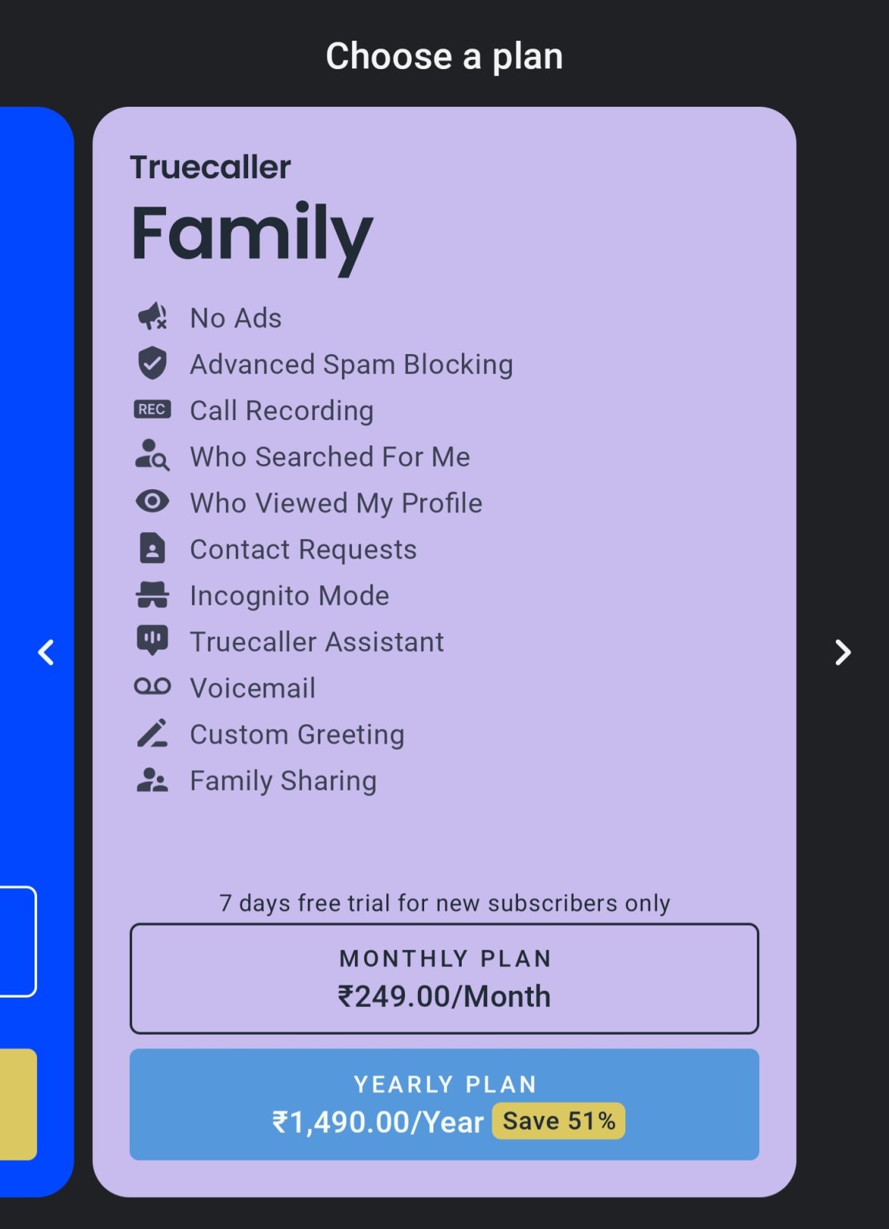Tap the Who Searched For Me icon

coord(152,455)
